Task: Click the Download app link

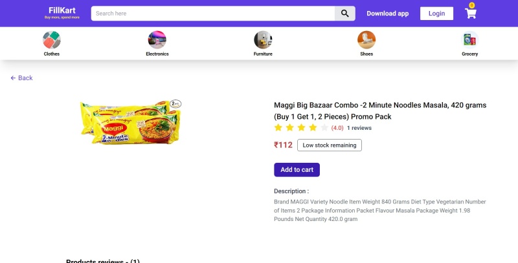Action: click(387, 14)
